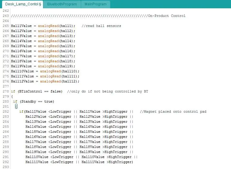
Task: Click the analogRead(hall2) code line
Action: (43, 31)
